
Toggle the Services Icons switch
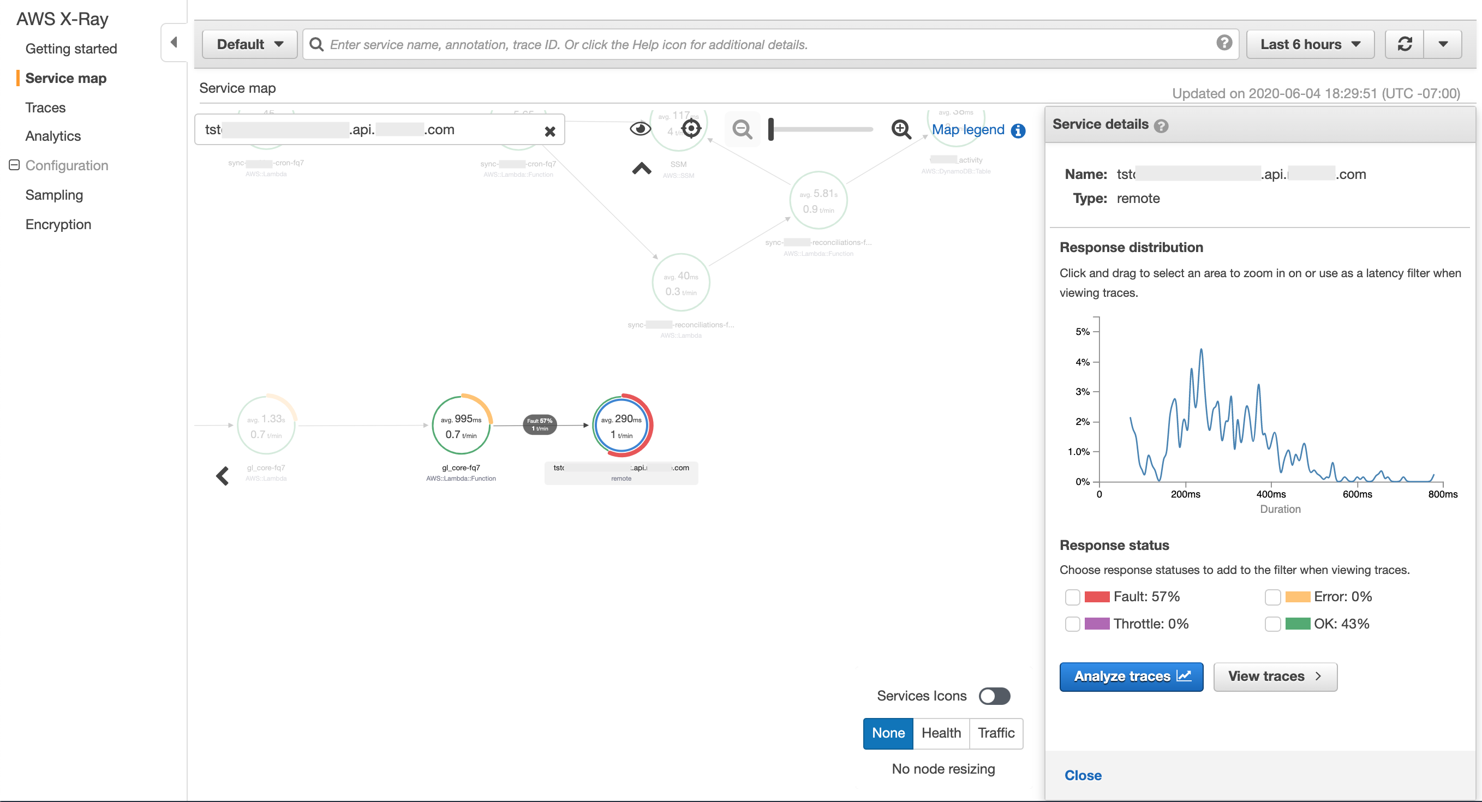(994, 696)
